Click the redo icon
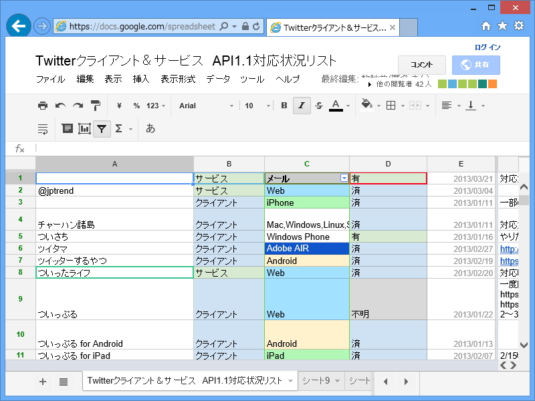 pyautogui.click(x=76, y=106)
